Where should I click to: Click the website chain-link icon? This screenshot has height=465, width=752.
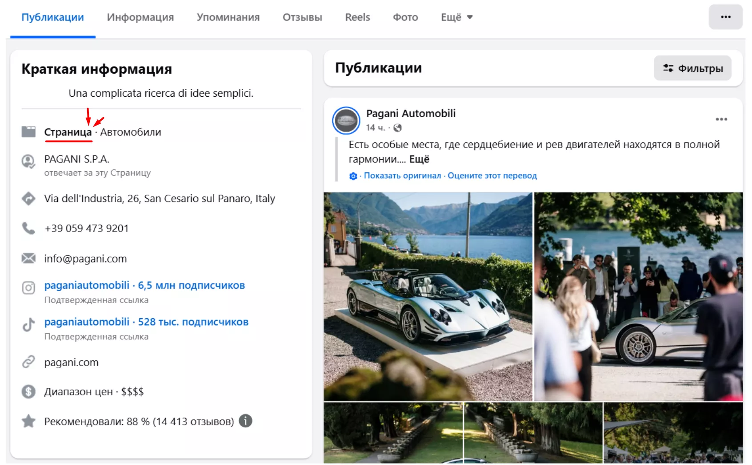click(28, 362)
